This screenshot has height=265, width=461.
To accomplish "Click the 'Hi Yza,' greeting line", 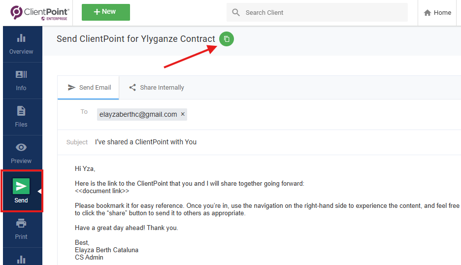I will coord(85,169).
